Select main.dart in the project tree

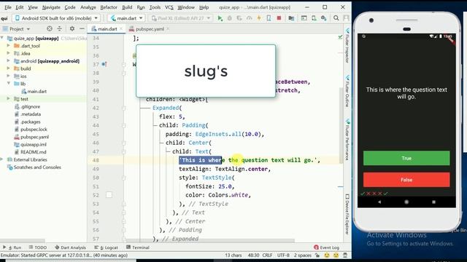[x=36, y=91]
